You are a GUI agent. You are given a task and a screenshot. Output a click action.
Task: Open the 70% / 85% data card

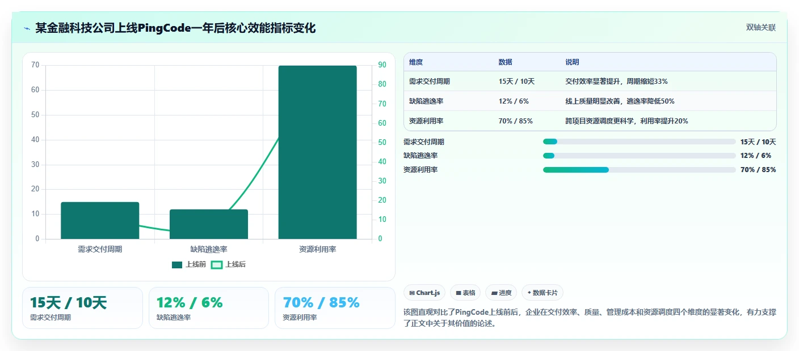coord(335,308)
